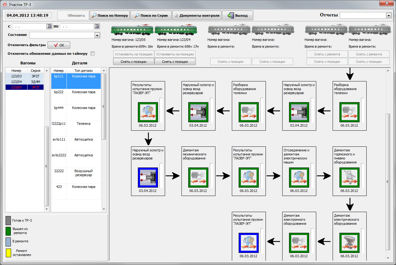Click the 'Демонтаж тормозного и пневмо оборудования' icon

click(349, 177)
